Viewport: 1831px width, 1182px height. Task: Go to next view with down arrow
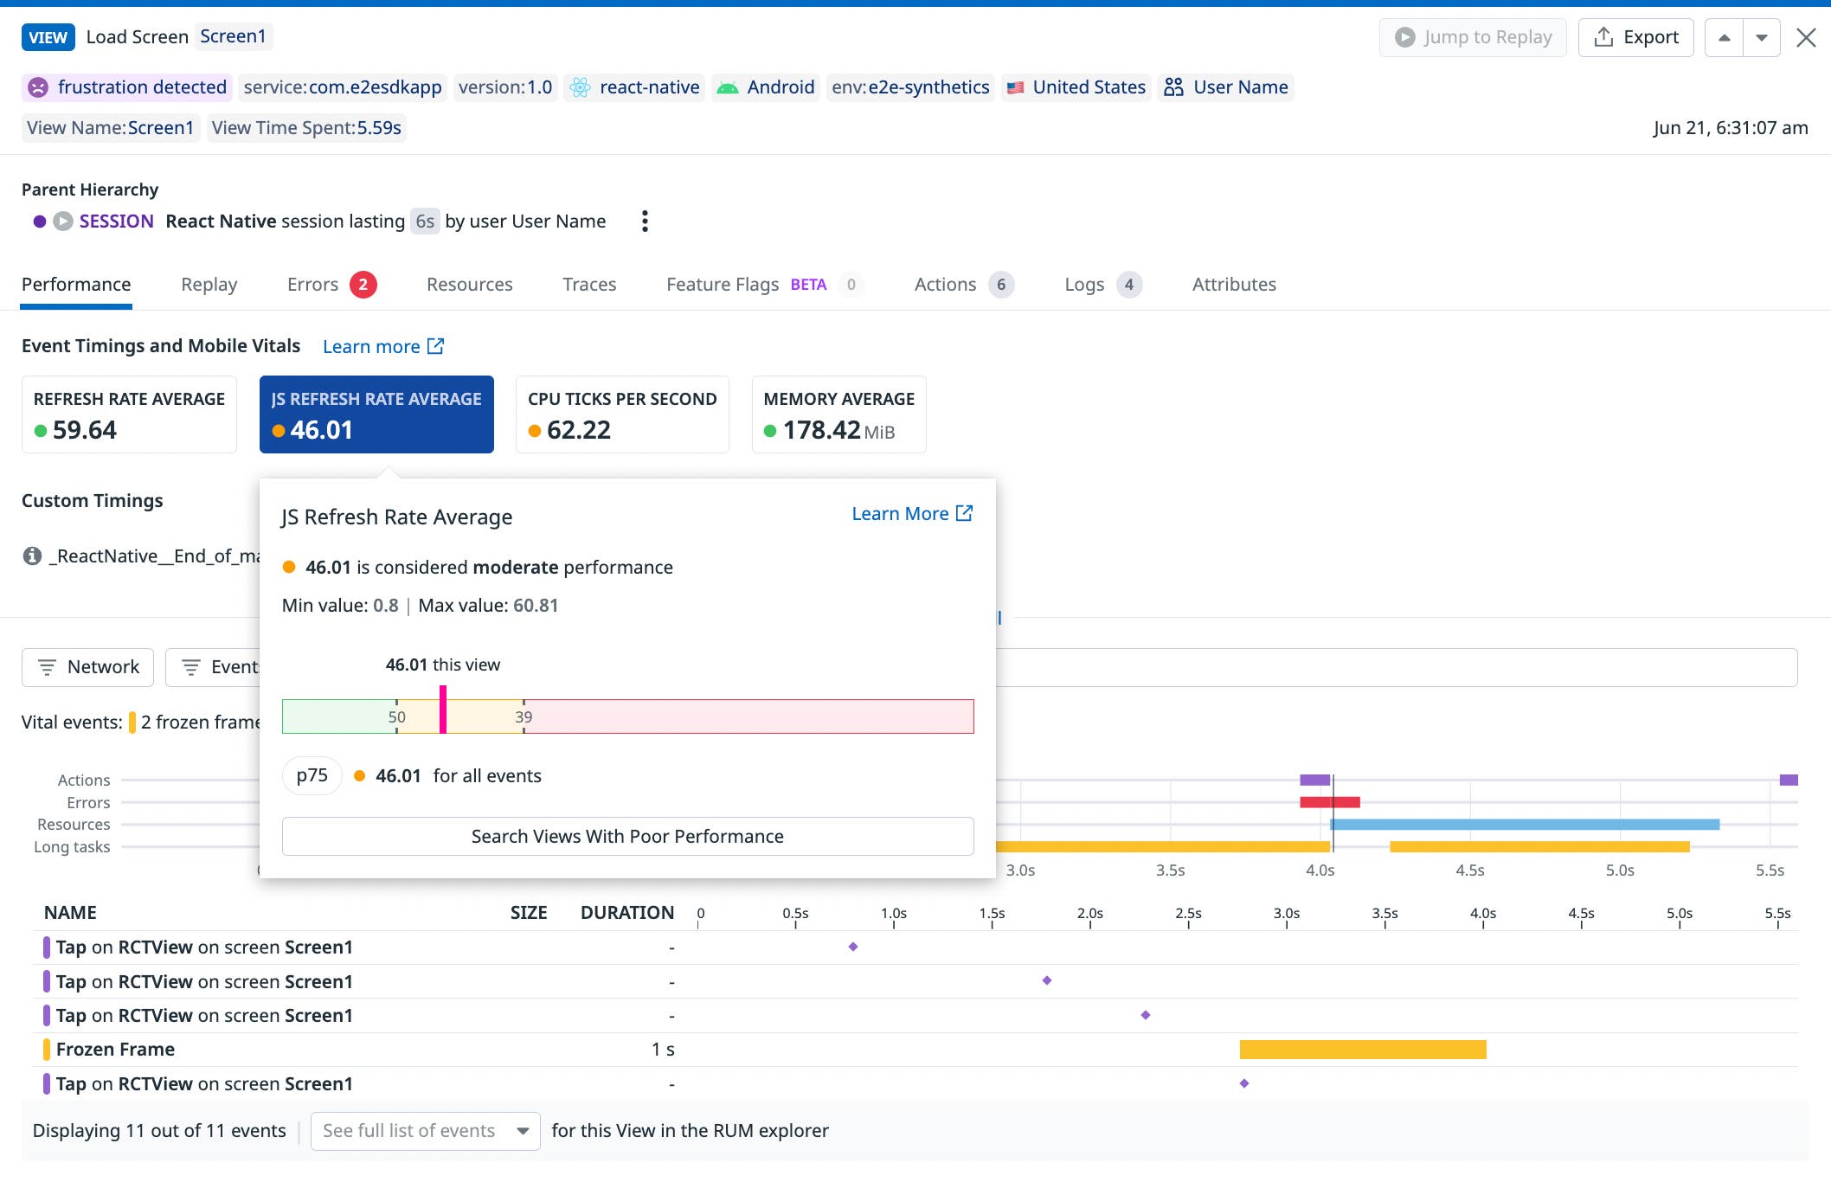(x=1762, y=38)
